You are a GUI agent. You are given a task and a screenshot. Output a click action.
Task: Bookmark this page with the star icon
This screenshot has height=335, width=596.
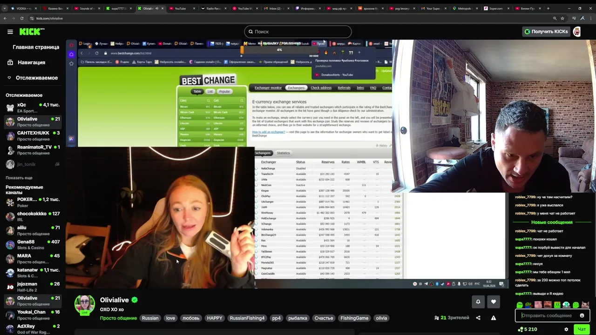pyautogui.click(x=562, y=18)
